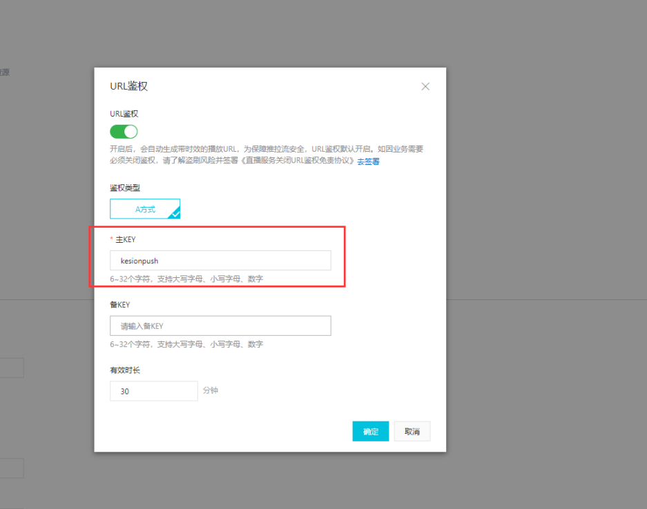The image size is (647, 509).
Task: Confirm settings with the 确定 button
Action: coord(370,431)
